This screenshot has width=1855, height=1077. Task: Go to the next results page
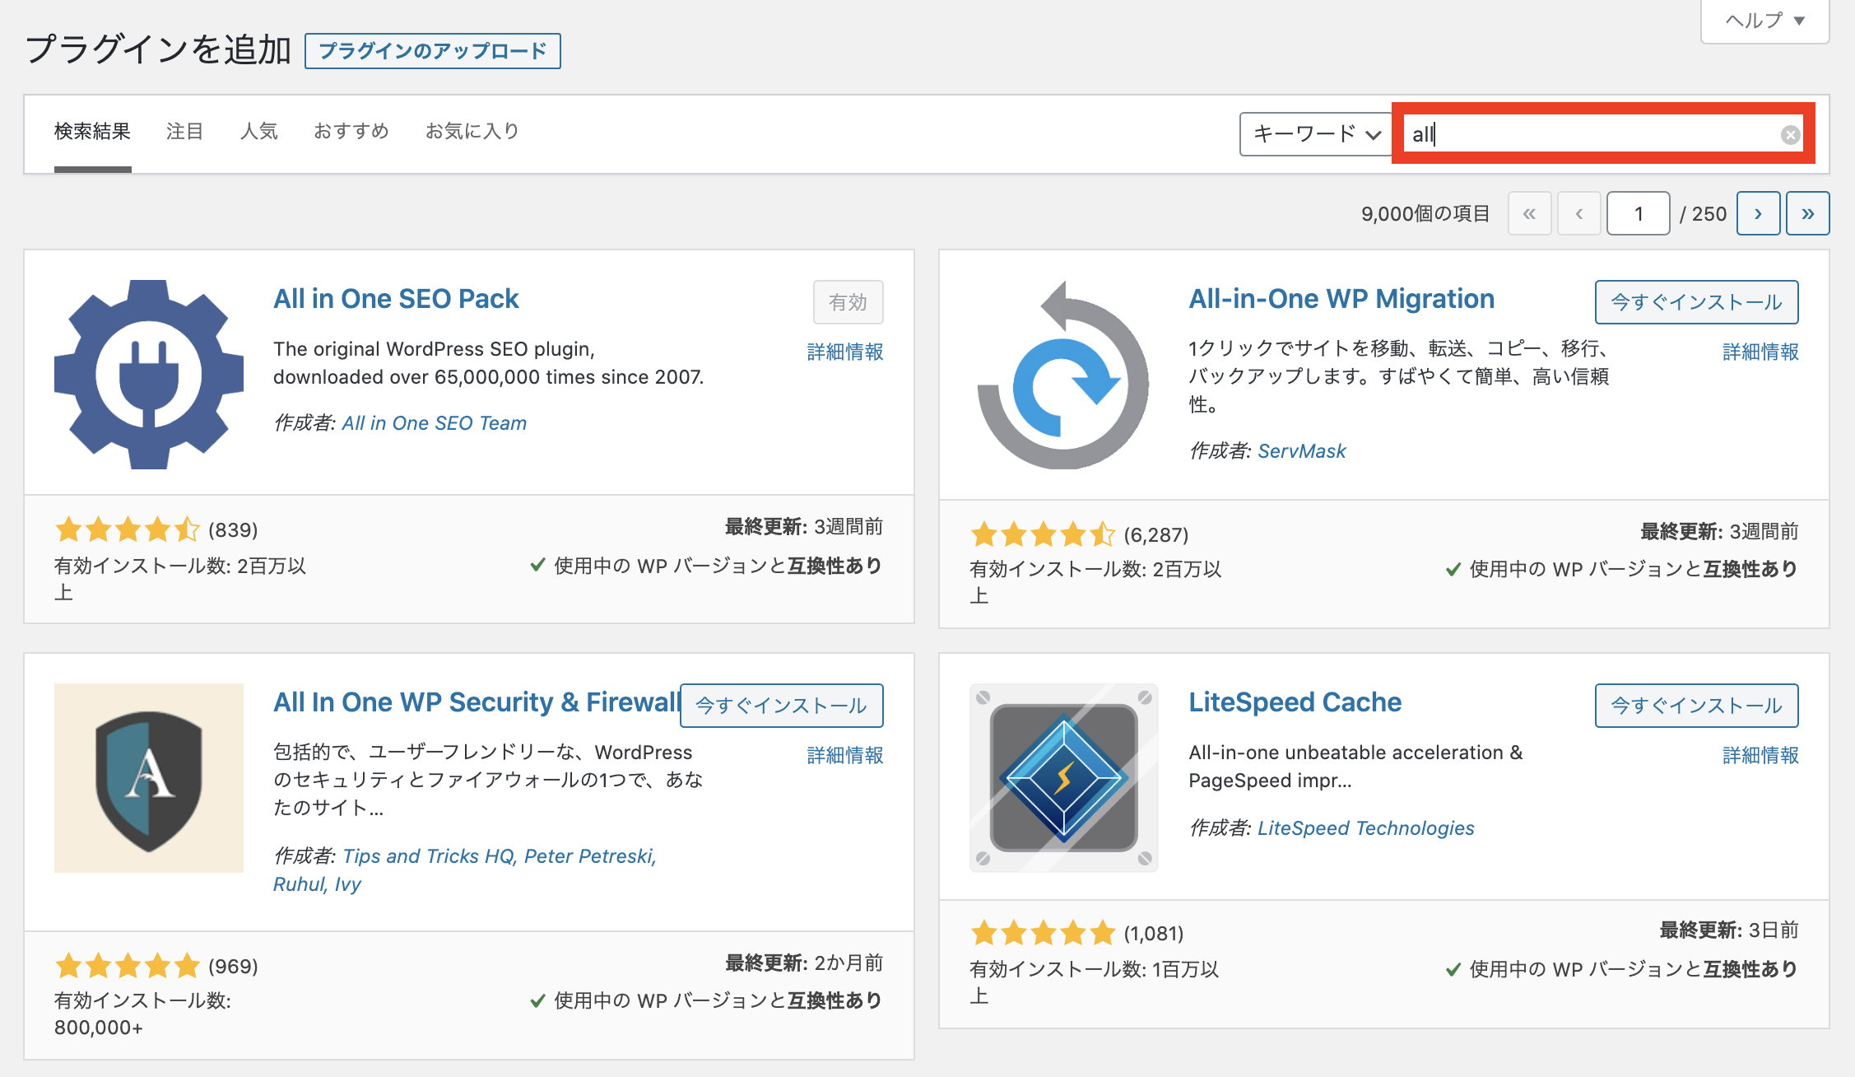coord(1759,214)
